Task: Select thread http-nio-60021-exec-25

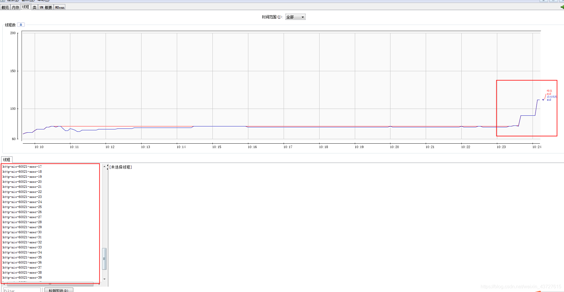Action: click(x=22, y=207)
